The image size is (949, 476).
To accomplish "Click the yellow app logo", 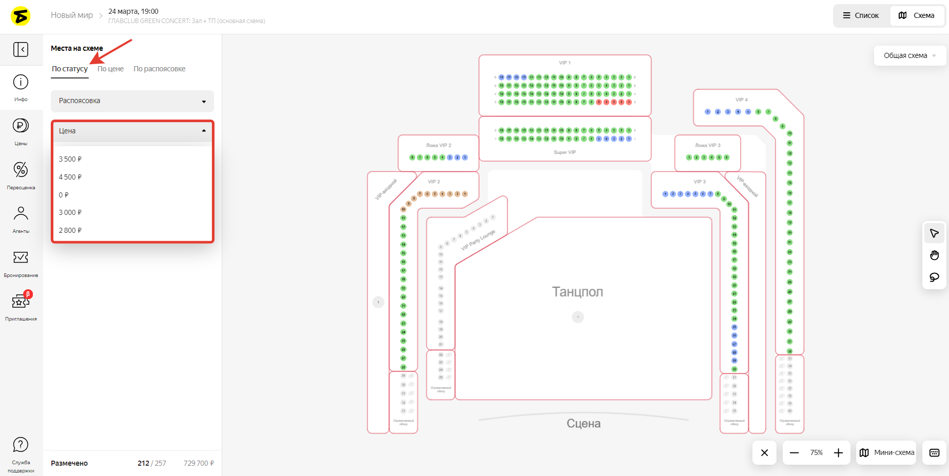I will point(21,16).
